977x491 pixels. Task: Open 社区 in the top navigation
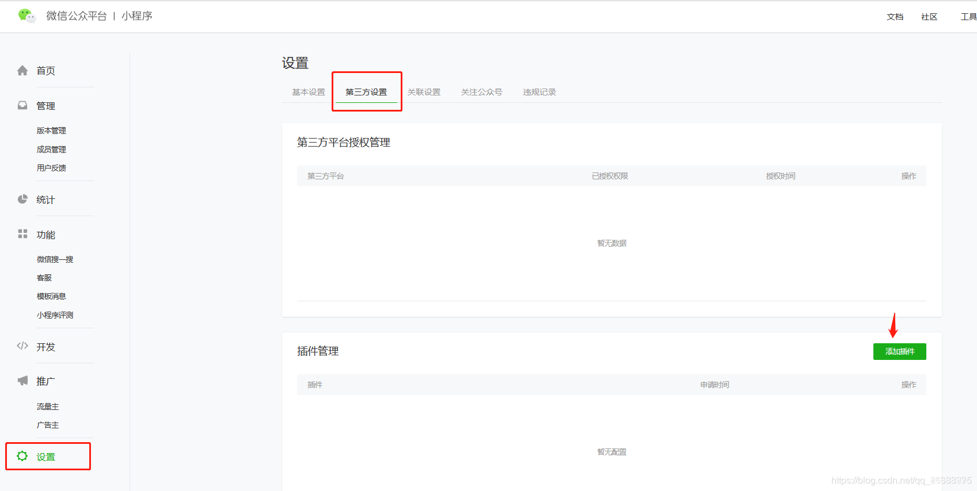coord(929,17)
